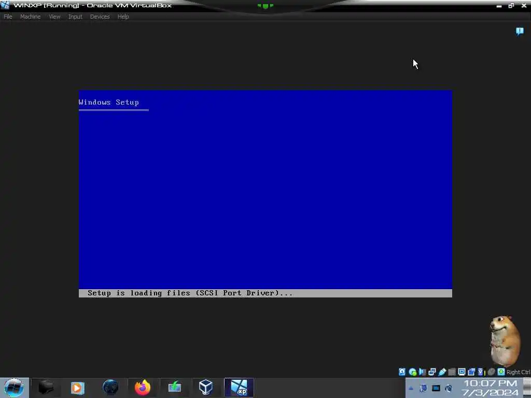Select the WINXP VM taskbar button
Screen dimensions: 531x398
point(239,388)
